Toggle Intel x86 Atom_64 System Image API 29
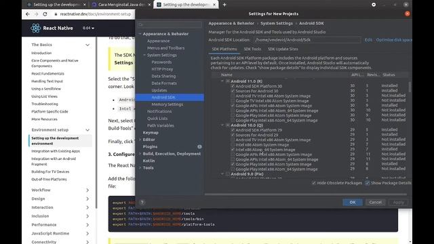The width and height of the screenshot is (434, 244). pyautogui.click(x=233, y=150)
